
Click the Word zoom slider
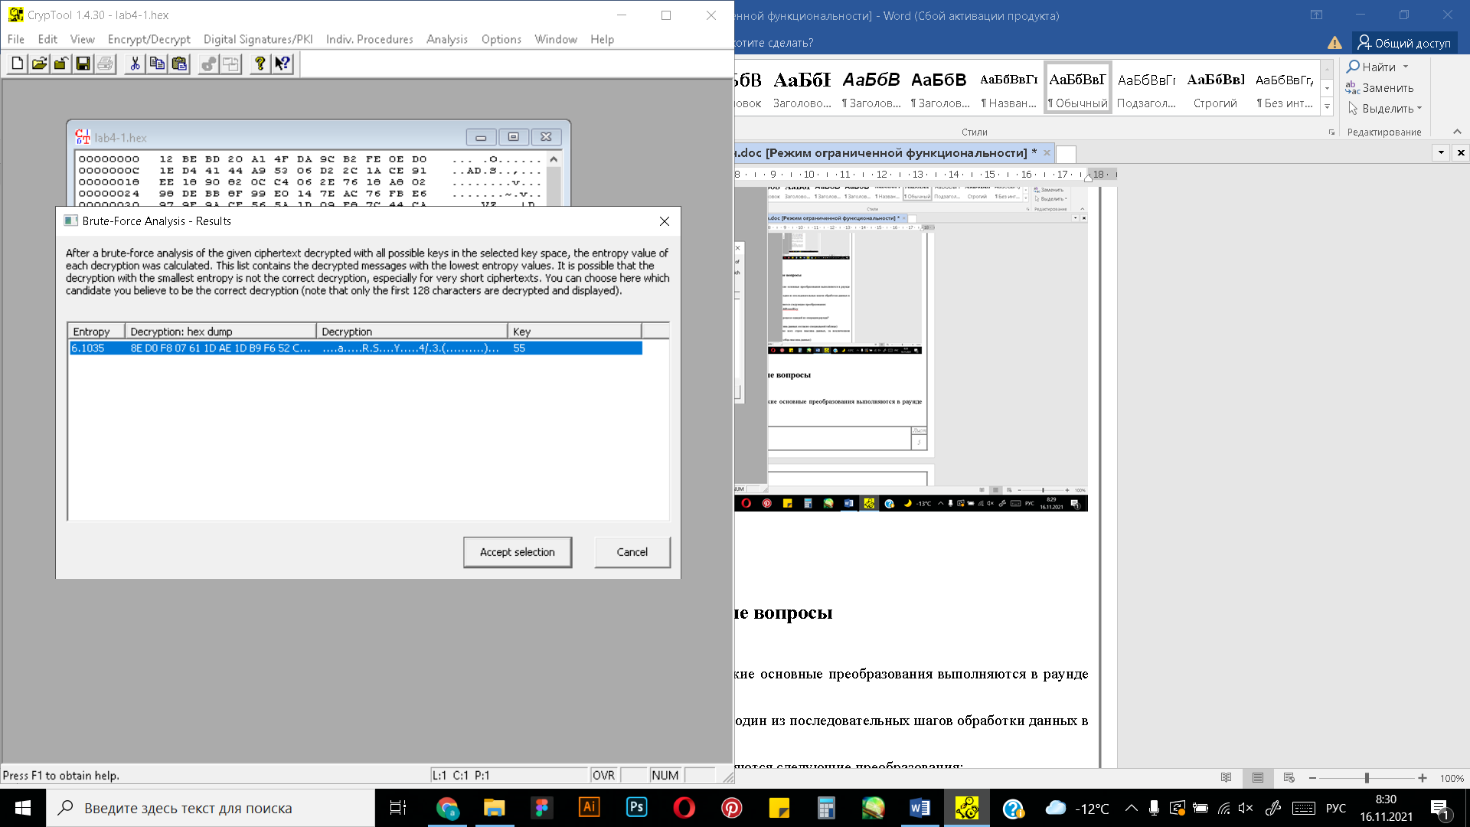tap(1367, 778)
